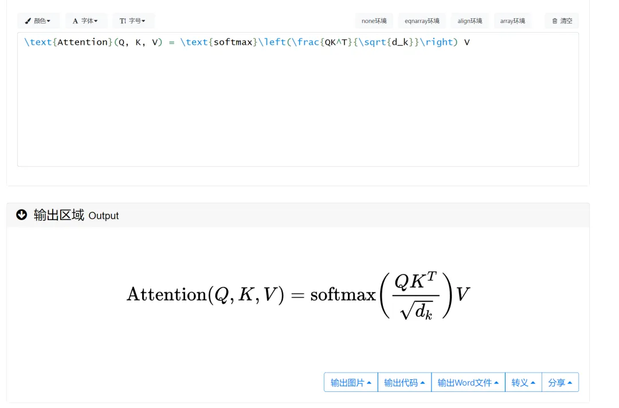Viewport: 619px width, 408px height.
Task: Focus the LaTeX code input area
Action: (298, 103)
